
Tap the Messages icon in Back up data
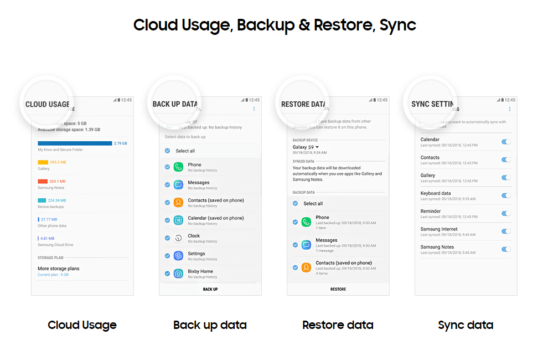pyautogui.click(x=178, y=185)
